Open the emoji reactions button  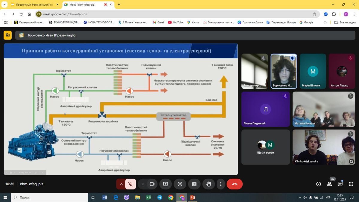(180, 184)
